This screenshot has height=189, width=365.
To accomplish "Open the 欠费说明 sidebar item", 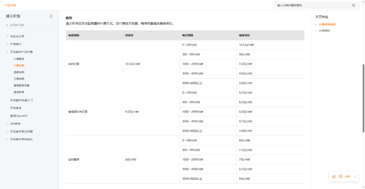I will 19,79.
